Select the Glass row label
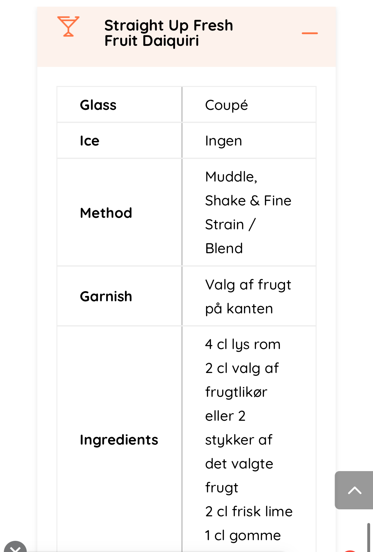Screen dimensions: 373x552 [x=98, y=105]
